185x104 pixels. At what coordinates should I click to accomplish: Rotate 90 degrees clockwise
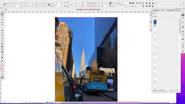click(65, 3)
